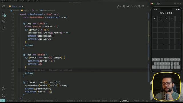
Task: Open the Accounts menu in activity bar
Action: click(4, 88)
